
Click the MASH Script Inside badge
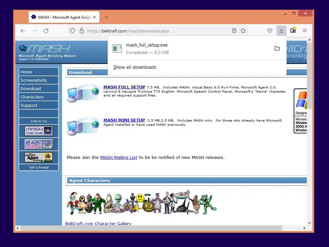[x=39, y=131]
